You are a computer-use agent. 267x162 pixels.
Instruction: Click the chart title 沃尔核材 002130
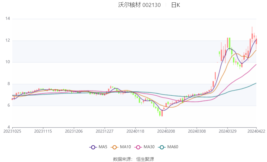pos(139,5)
